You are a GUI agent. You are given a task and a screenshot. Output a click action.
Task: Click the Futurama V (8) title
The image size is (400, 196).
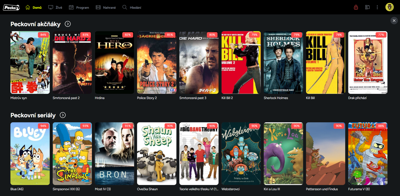(x=359, y=189)
